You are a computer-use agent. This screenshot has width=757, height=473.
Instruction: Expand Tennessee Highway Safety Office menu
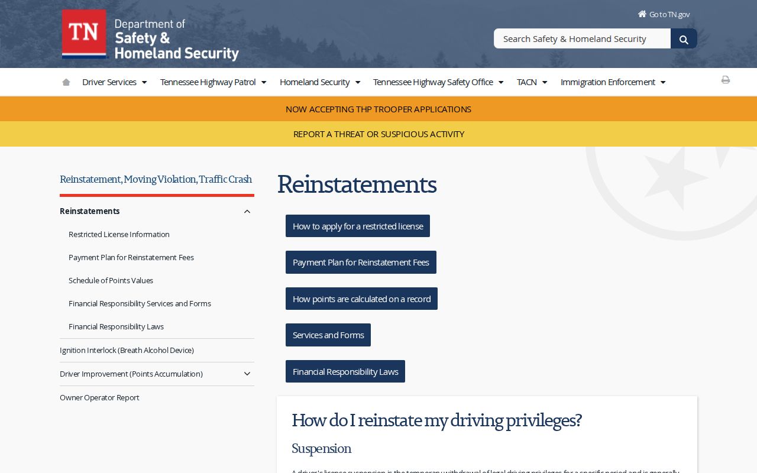pos(438,82)
